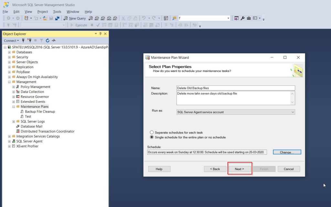Open the Help menu
This screenshot has height=207, width=331.
click(88, 12)
